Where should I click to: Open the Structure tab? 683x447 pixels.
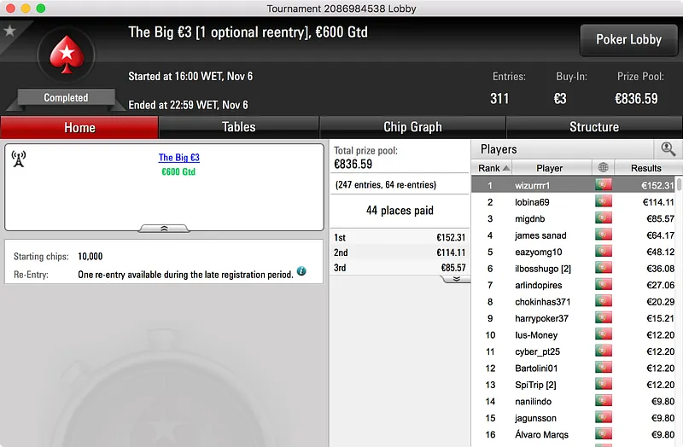coord(594,127)
